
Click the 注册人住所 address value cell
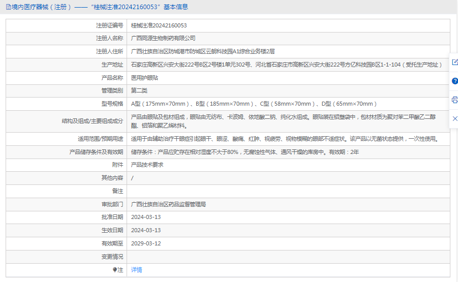click(x=203, y=51)
